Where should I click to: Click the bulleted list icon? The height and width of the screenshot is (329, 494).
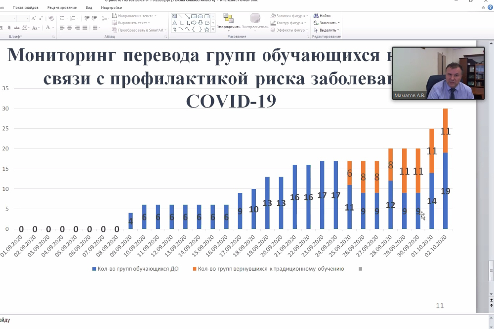[62, 18]
